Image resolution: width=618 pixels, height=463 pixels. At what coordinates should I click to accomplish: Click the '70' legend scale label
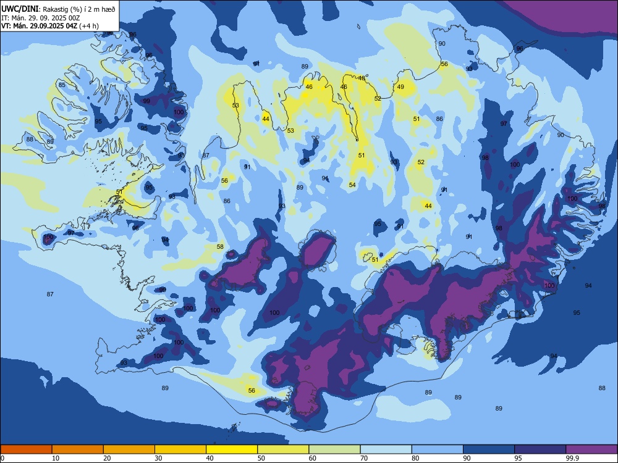(x=364, y=458)
